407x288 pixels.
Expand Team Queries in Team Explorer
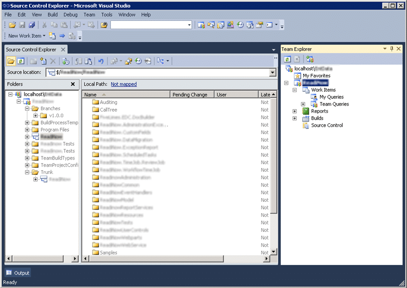pos(303,104)
